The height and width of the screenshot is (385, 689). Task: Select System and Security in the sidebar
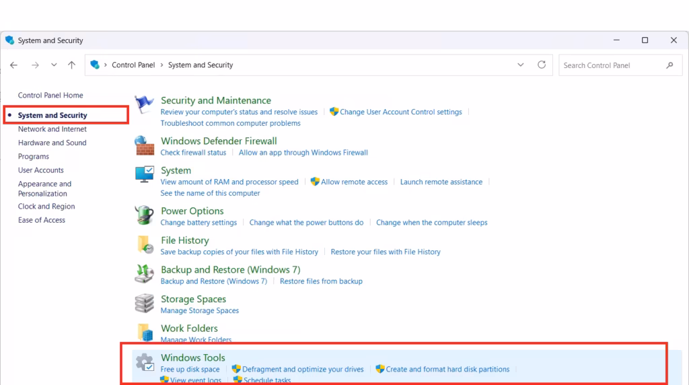click(x=52, y=115)
